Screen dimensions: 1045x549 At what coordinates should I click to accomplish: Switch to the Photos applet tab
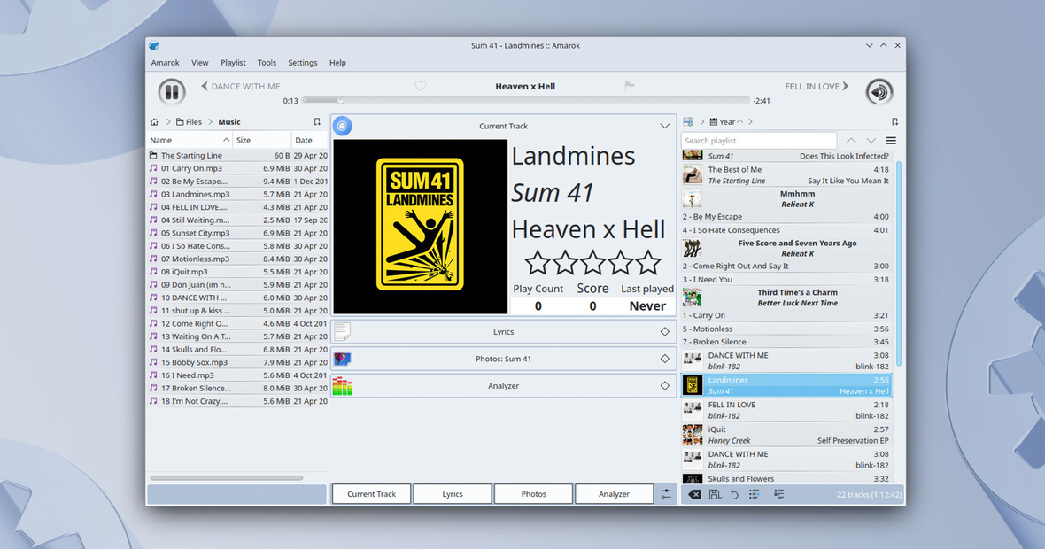tap(533, 494)
